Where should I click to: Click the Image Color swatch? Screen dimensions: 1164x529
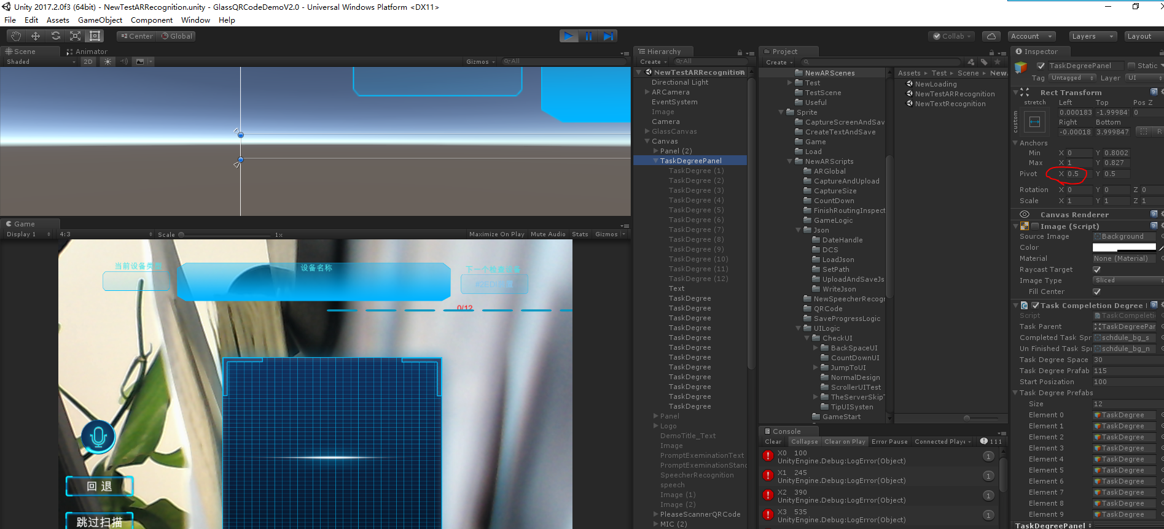coord(1123,247)
